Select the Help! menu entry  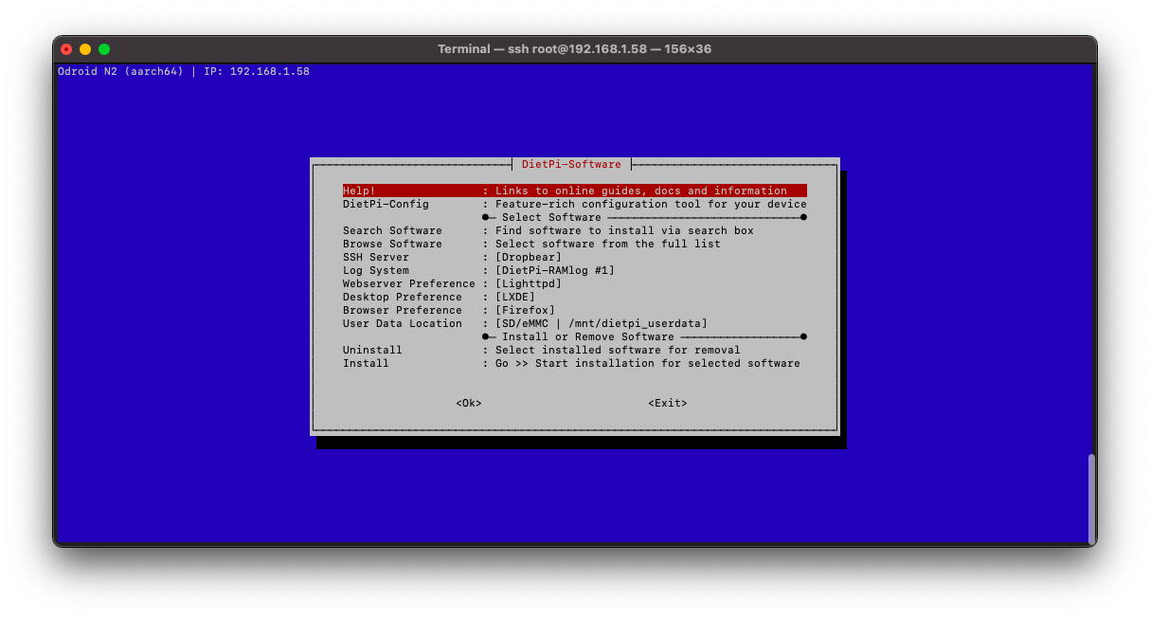(573, 191)
